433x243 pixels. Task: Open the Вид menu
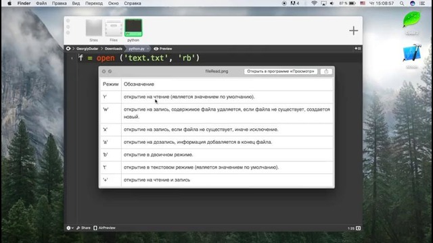pyautogui.click(x=76, y=3)
